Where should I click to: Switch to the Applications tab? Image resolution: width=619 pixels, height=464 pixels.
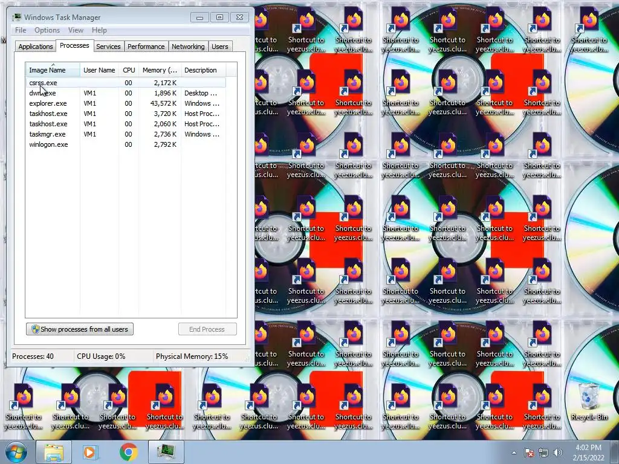(x=36, y=47)
